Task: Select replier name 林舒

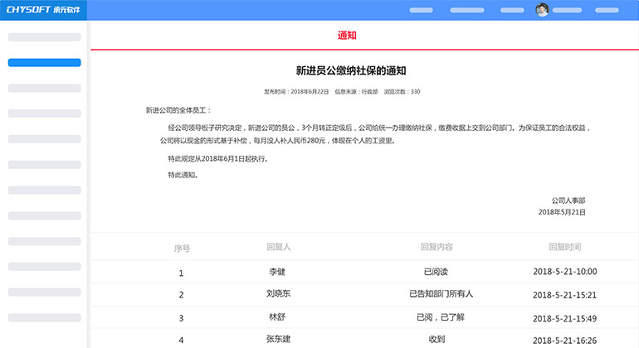Action: [277, 317]
